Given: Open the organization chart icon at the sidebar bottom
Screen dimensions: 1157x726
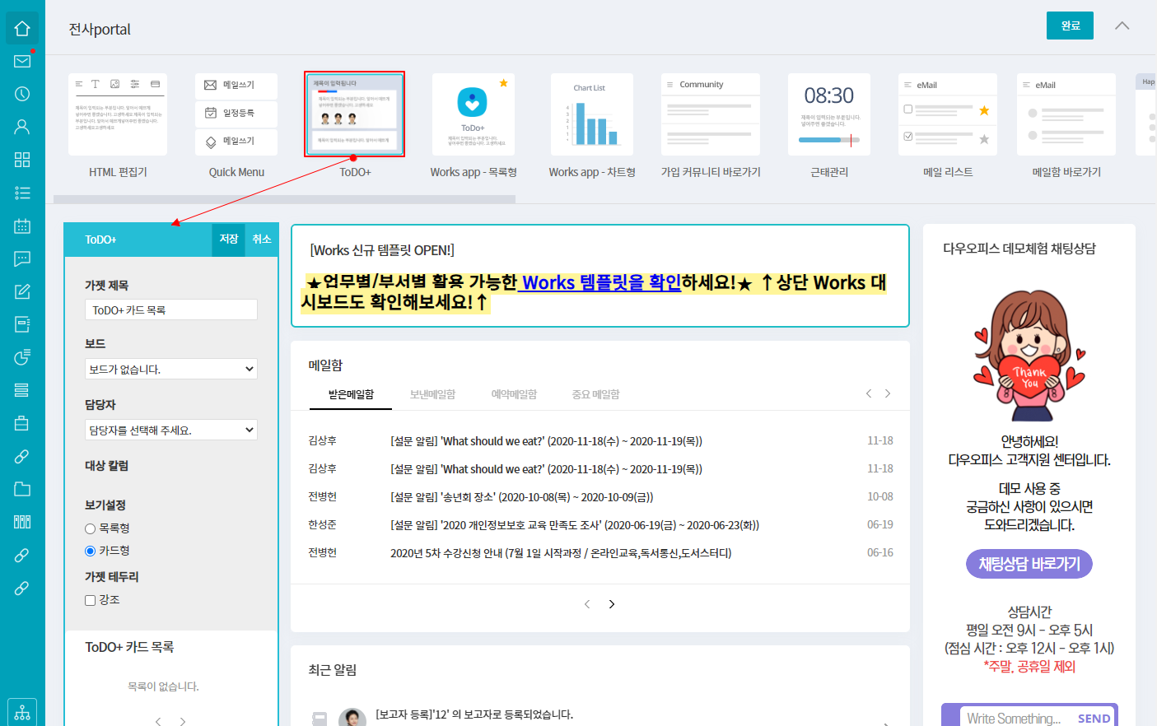Looking at the screenshot, I should pyautogui.click(x=22, y=713).
